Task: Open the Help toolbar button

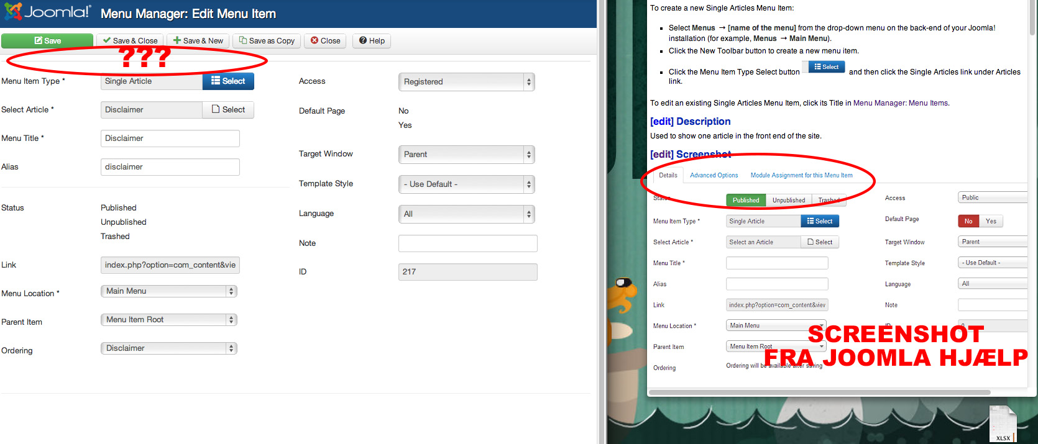Action: (x=372, y=40)
